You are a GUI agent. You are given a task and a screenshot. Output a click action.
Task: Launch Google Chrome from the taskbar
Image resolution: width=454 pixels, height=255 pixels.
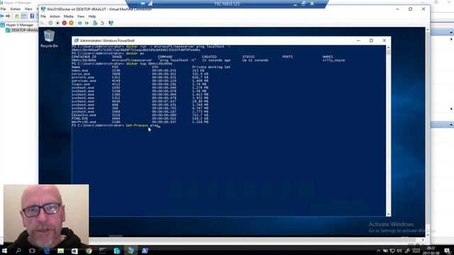pyautogui.click(x=89, y=251)
